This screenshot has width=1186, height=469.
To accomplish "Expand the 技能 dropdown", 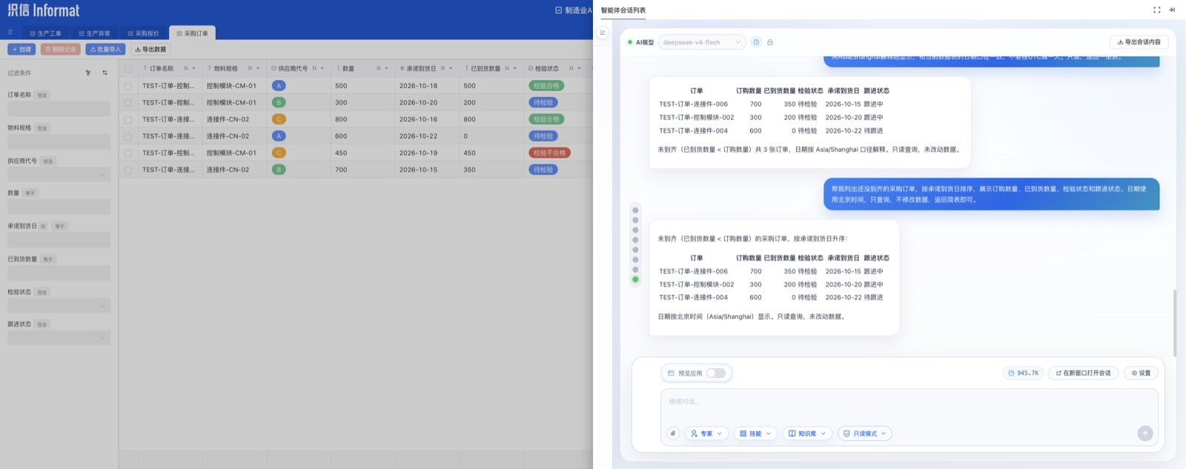I will (755, 433).
